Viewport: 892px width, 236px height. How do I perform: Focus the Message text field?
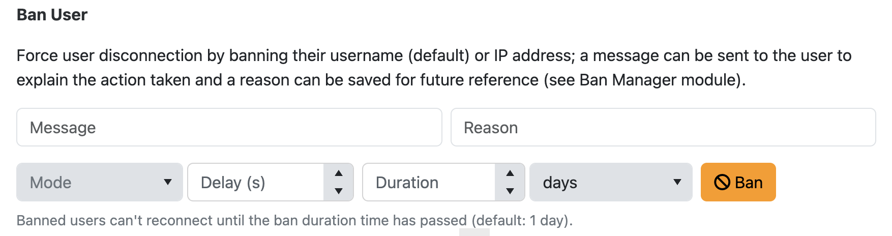point(229,127)
